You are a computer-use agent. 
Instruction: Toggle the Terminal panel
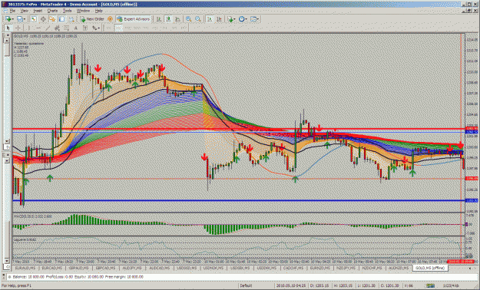tap(62, 19)
